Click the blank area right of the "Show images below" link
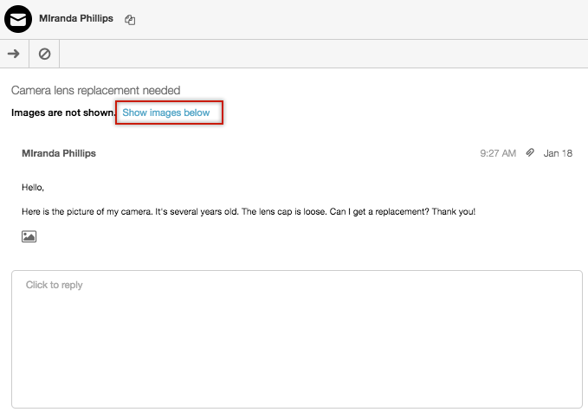The width and height of the screenshot is (588, 412). point(405,113)
